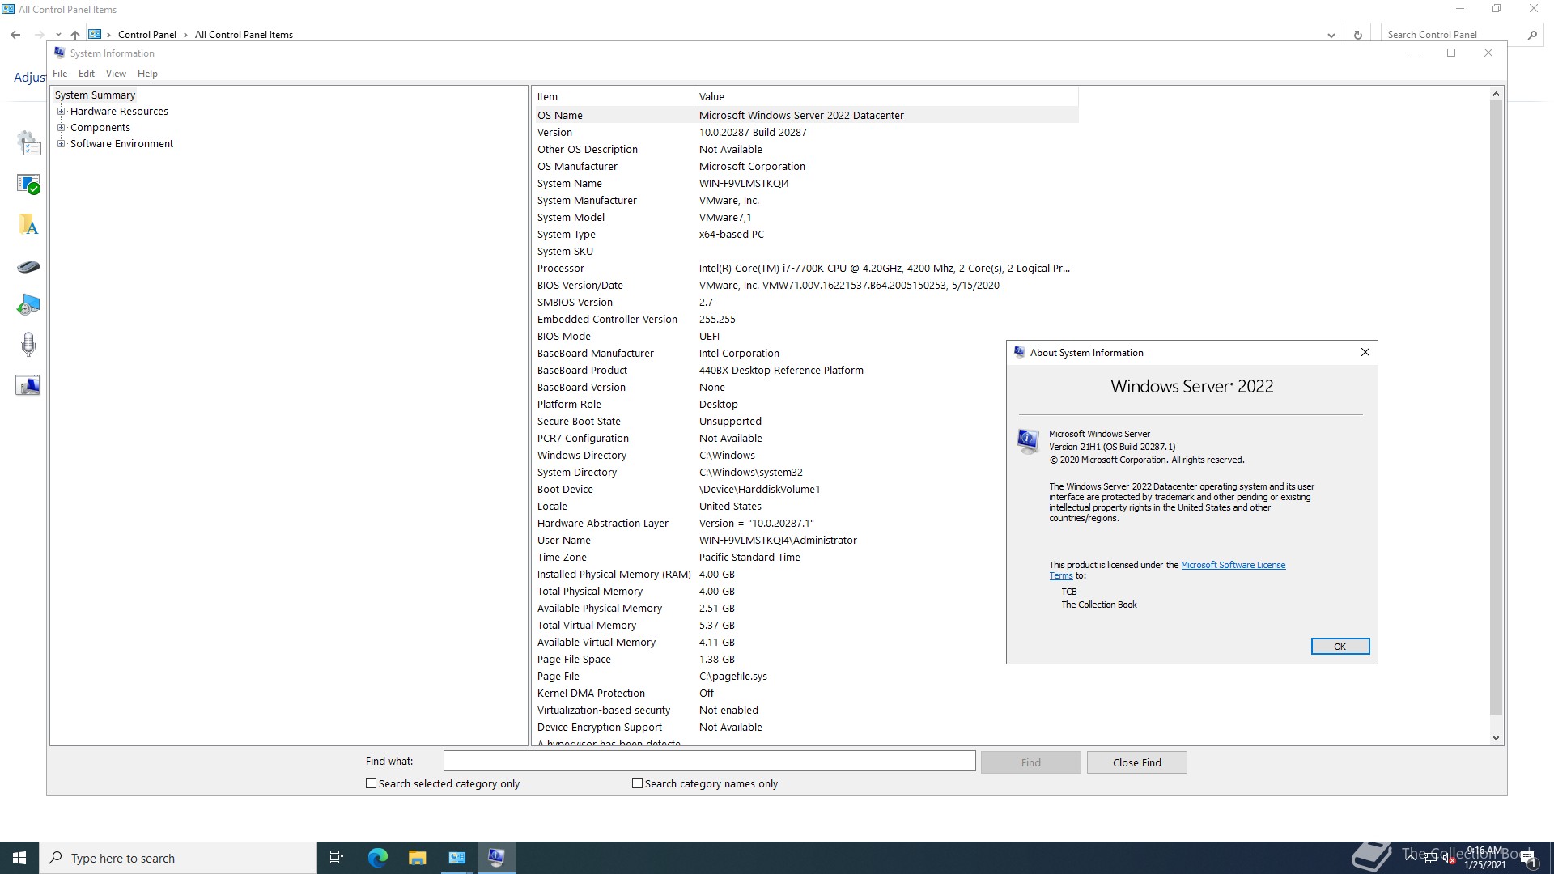Open the Help menu
The width and height of the screenshot is (1554, 874).
tap(147, 74)
